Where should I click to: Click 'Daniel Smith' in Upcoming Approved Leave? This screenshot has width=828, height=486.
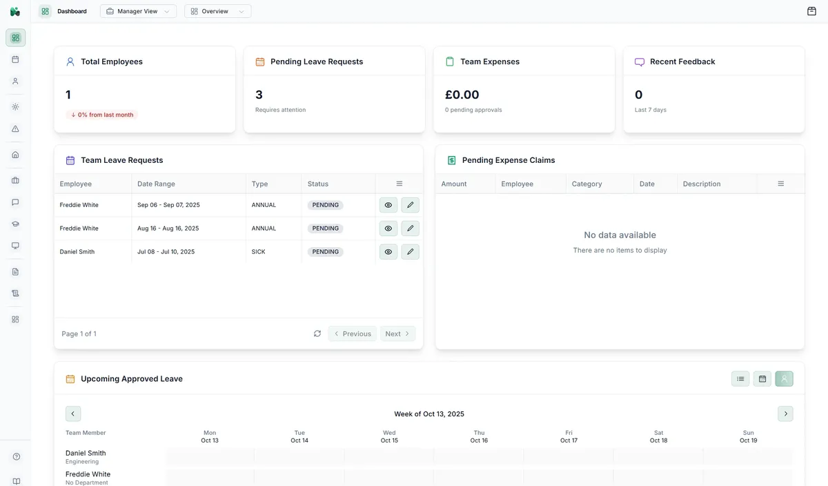(x=86, y=454)
